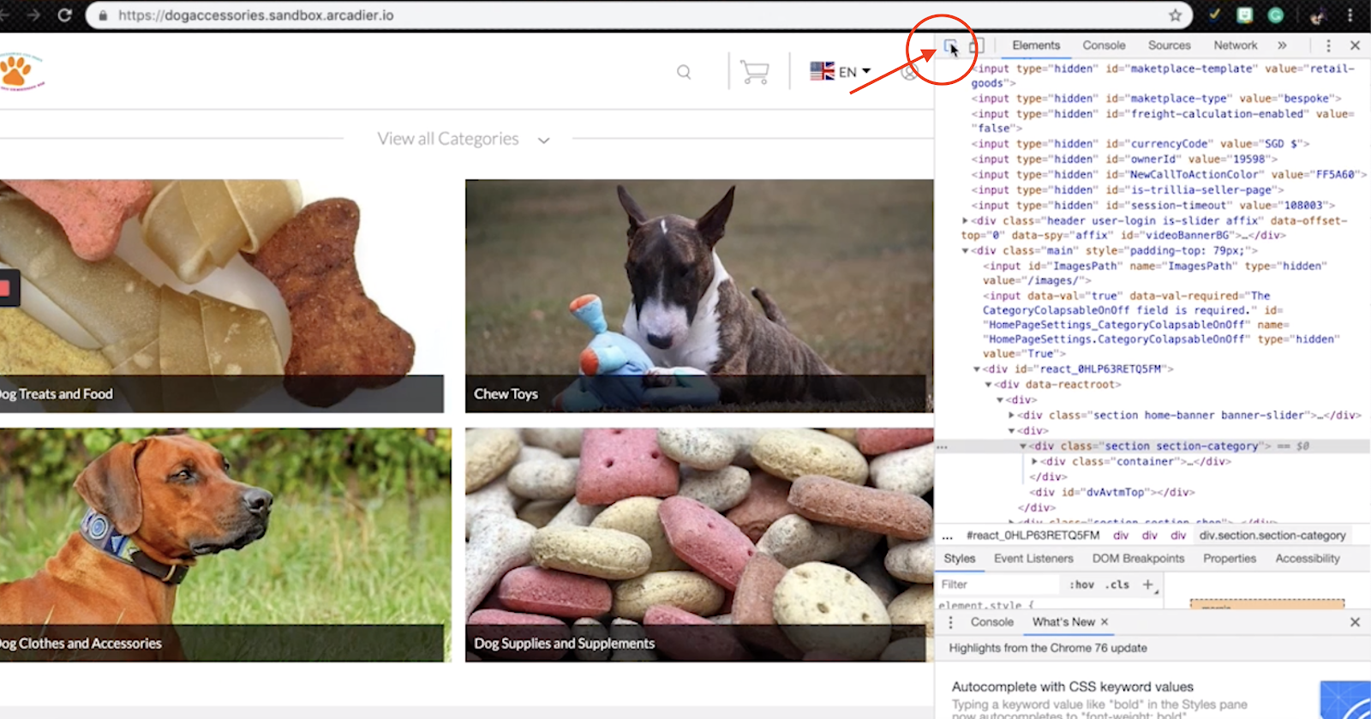Go forward in browser history
Screen dimensions: 1371x719
pos(33,15)
